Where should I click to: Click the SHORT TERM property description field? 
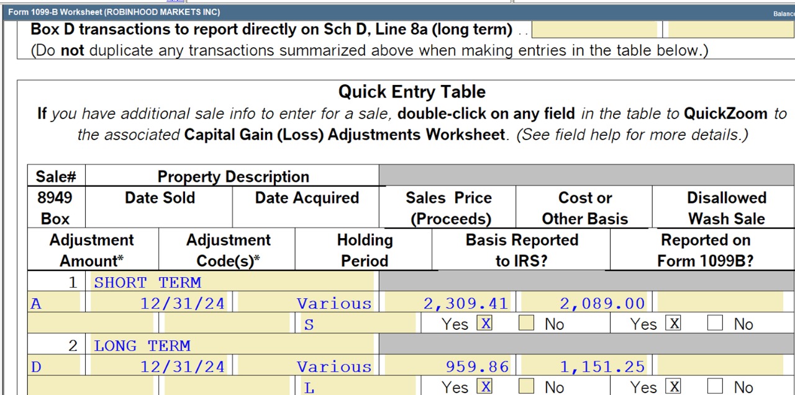(x=233, y=283)
